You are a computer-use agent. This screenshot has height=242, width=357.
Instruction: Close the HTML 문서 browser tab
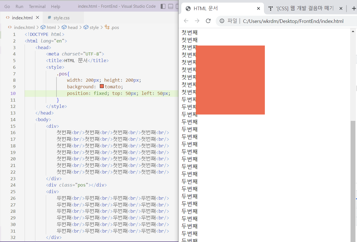tap(259, 9)
